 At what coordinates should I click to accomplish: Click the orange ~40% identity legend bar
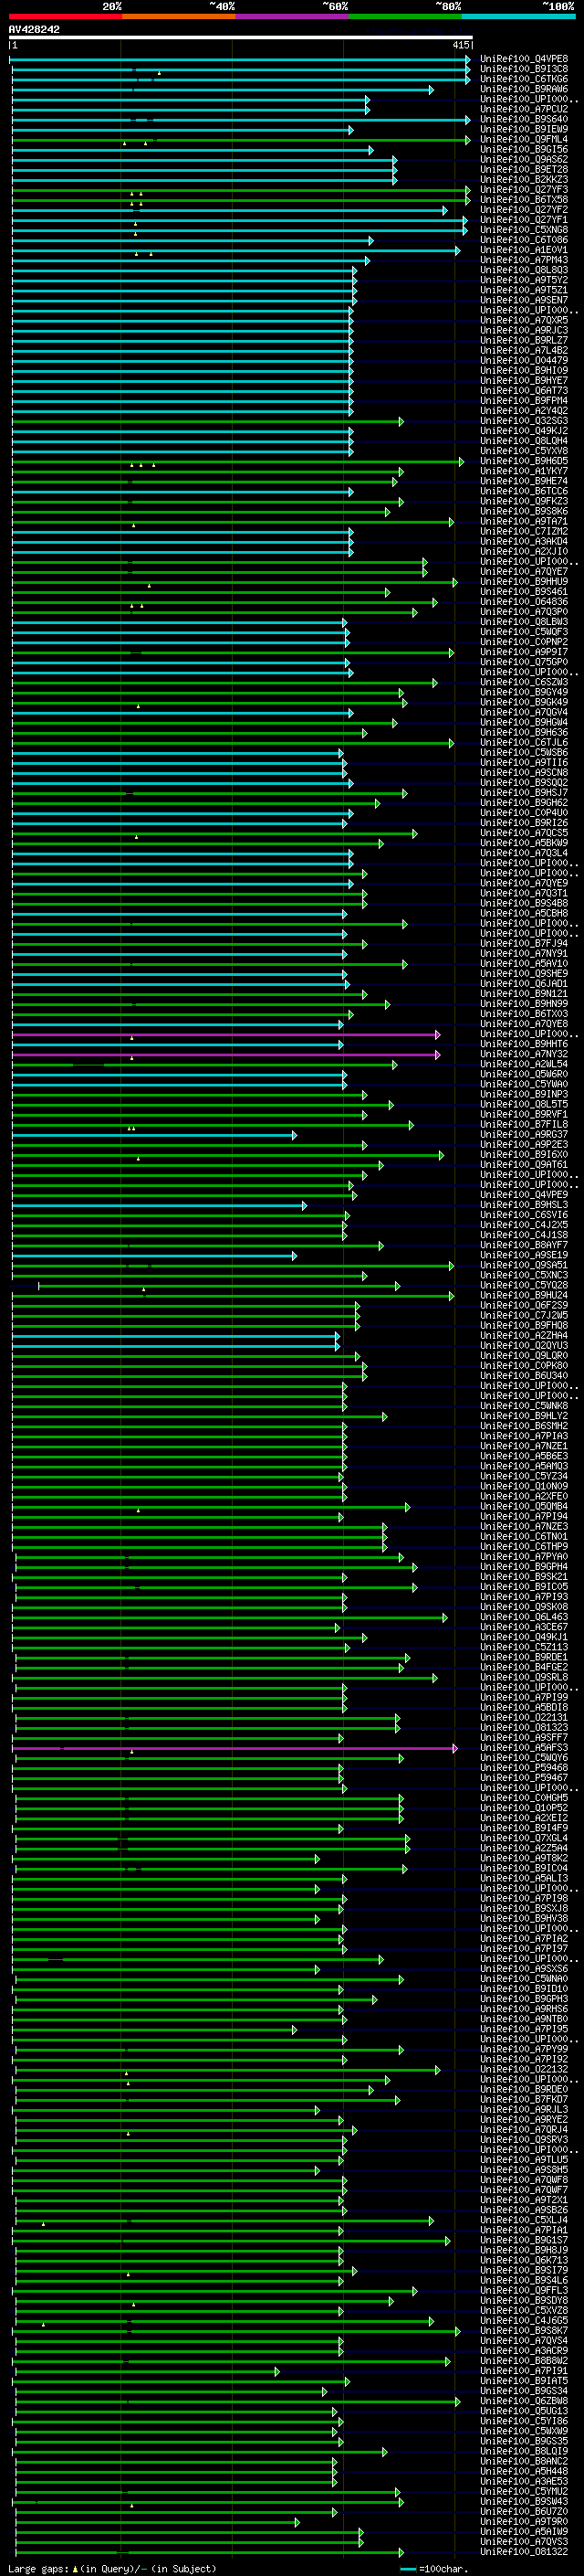pyautogui.click(x=179, y=16)
